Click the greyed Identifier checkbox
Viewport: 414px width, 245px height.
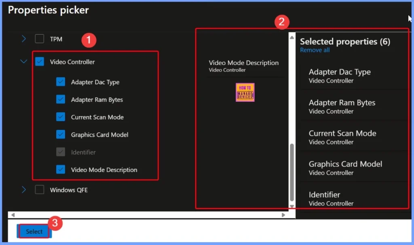tap(61, 152)
